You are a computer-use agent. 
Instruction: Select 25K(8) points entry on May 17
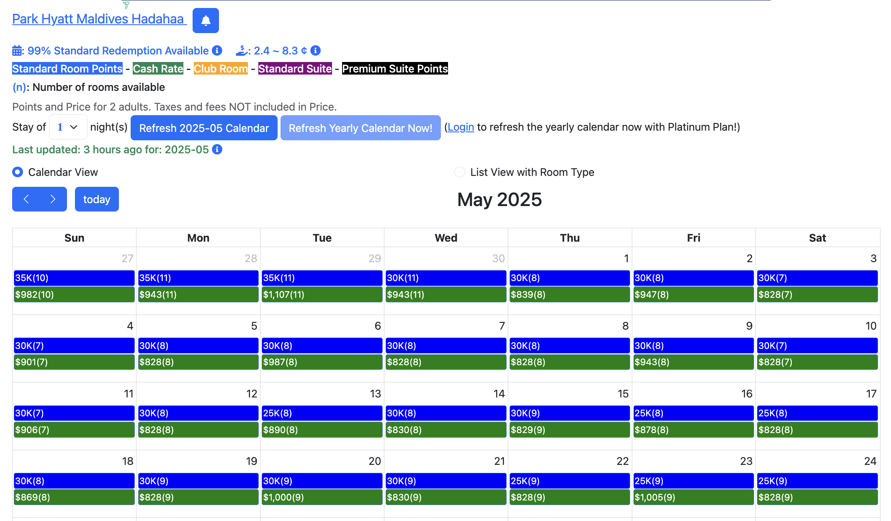tap(817, 413)
